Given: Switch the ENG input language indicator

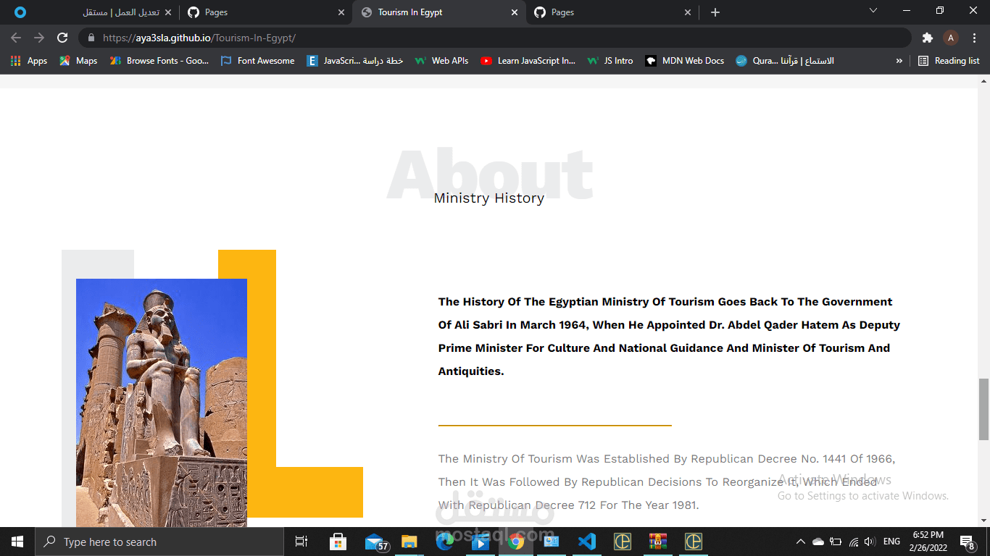Looking at the screenshot, I should tap(892, 542).
